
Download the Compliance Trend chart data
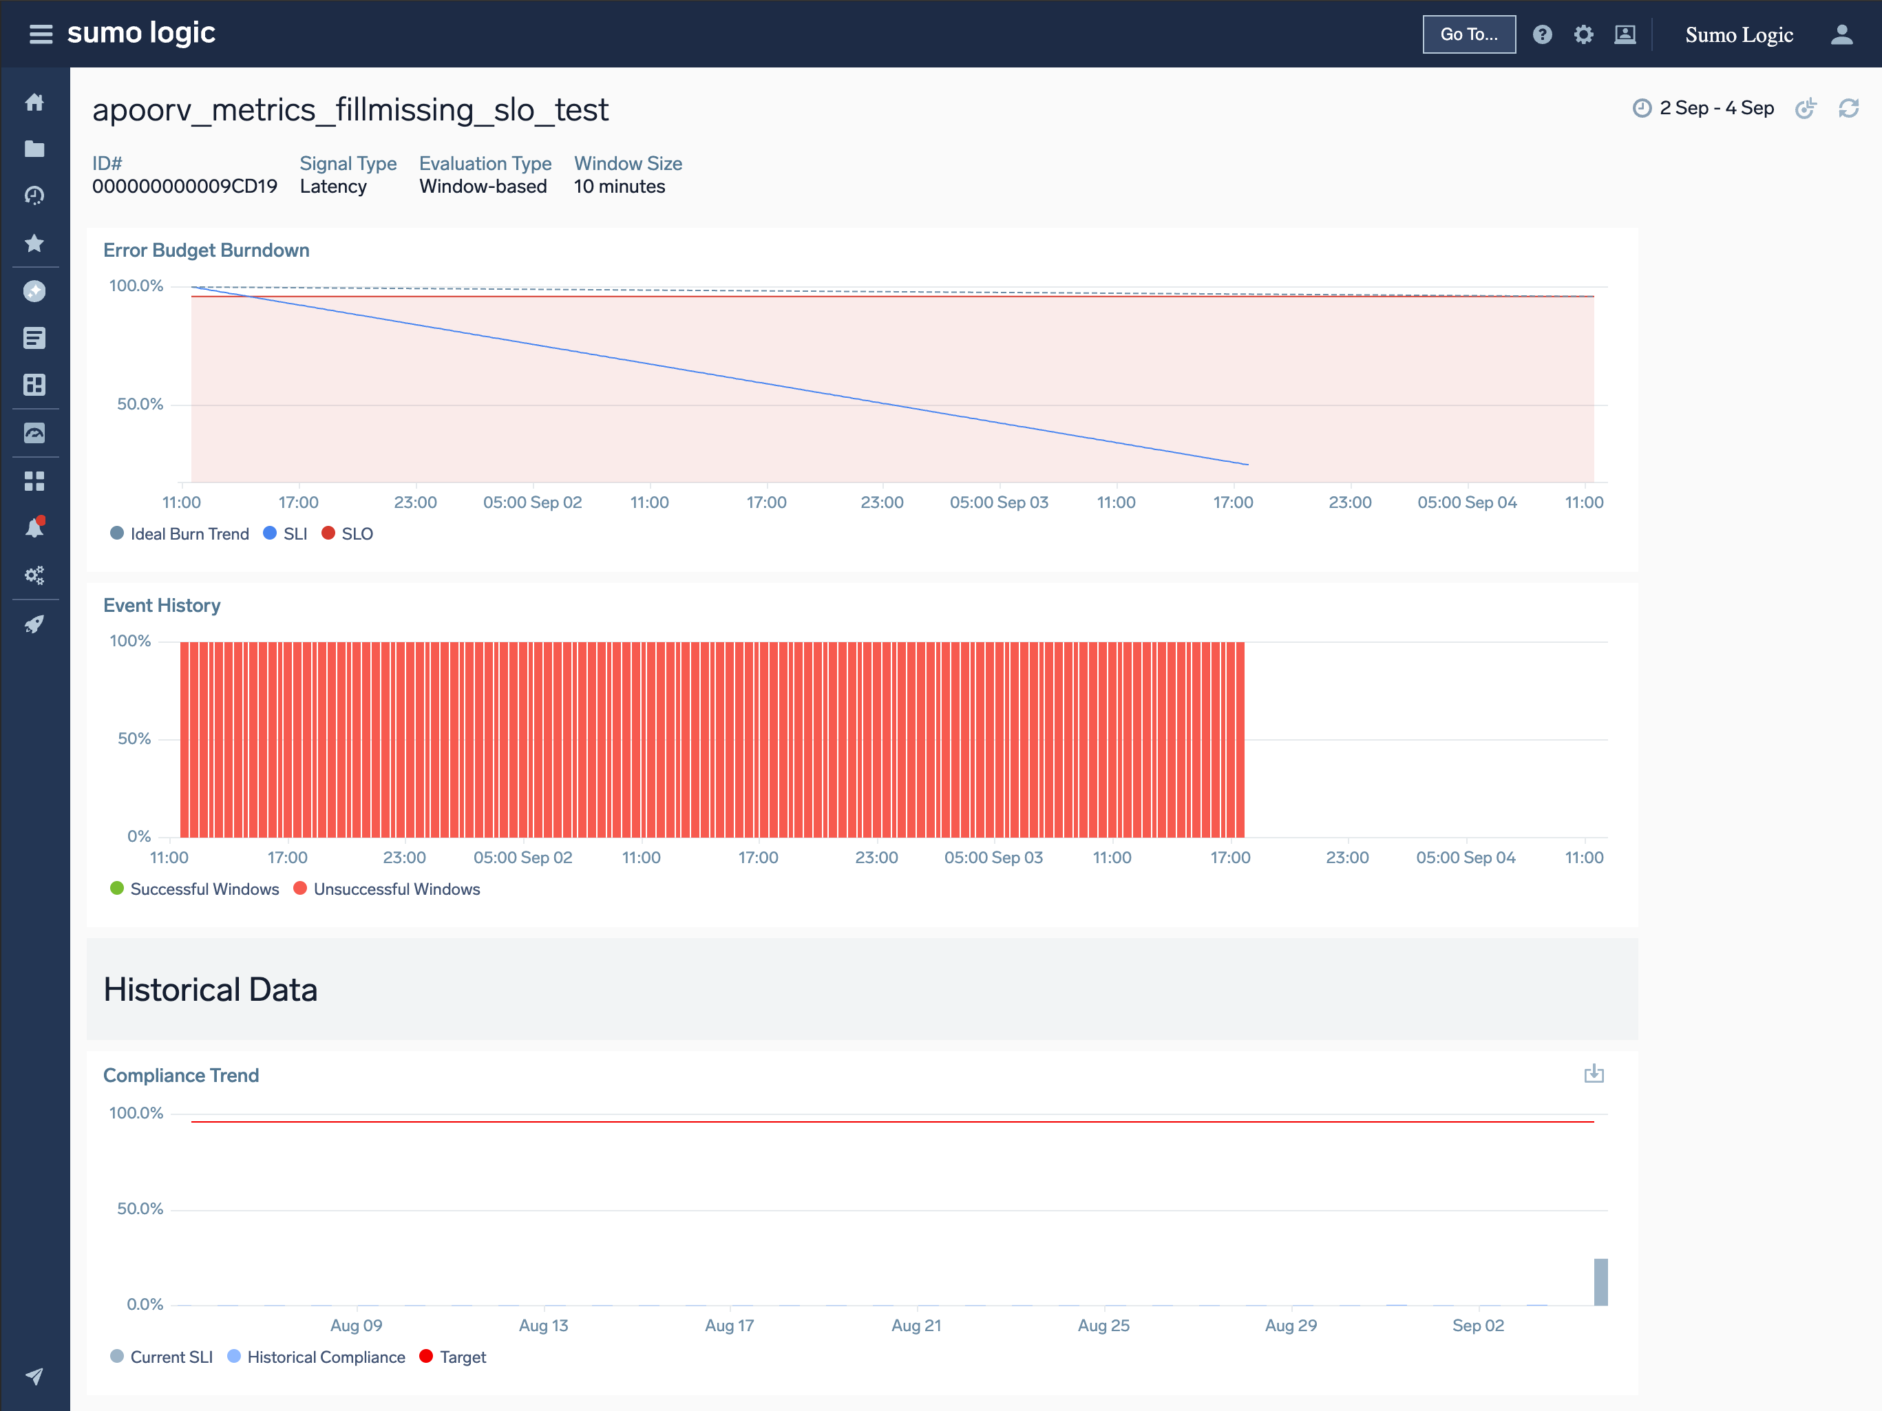pyautogui.click(x=1594, y=1074)
